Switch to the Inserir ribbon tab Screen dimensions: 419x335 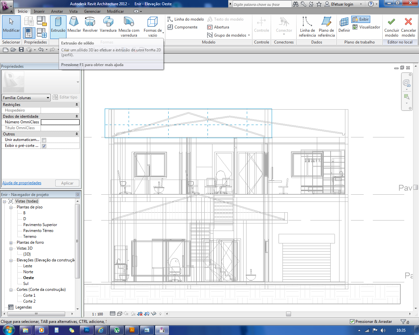pos(39,11)
